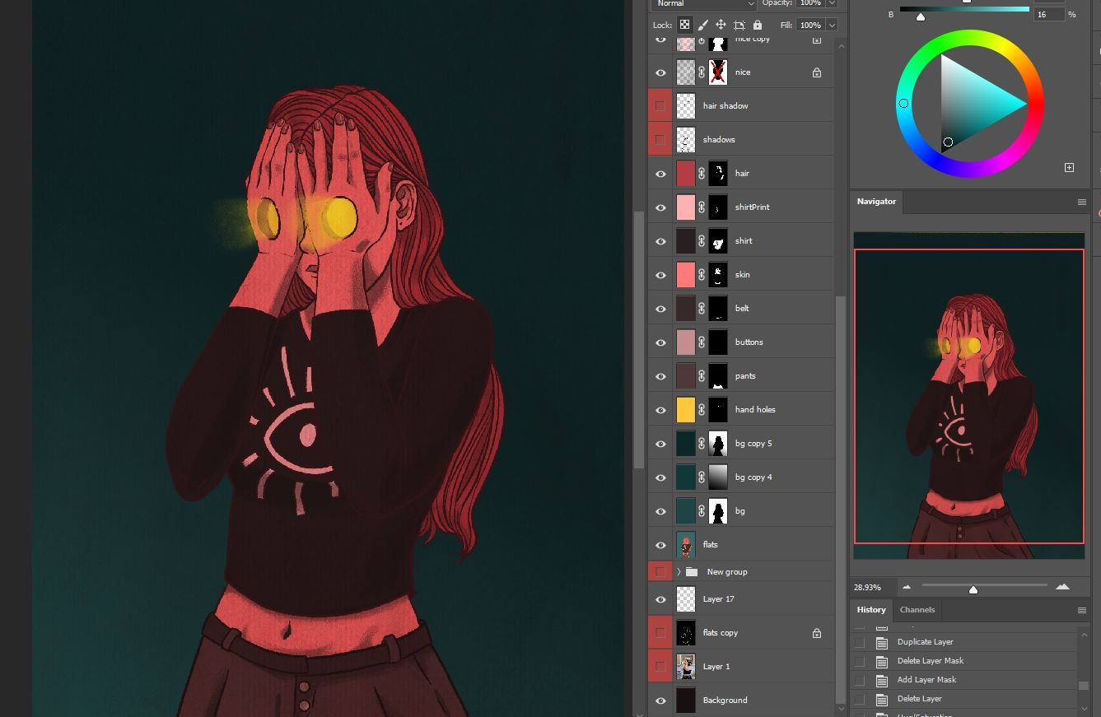Open the Navigator panel menu
Screen dimensions: 1101x717
point(1081,202)
